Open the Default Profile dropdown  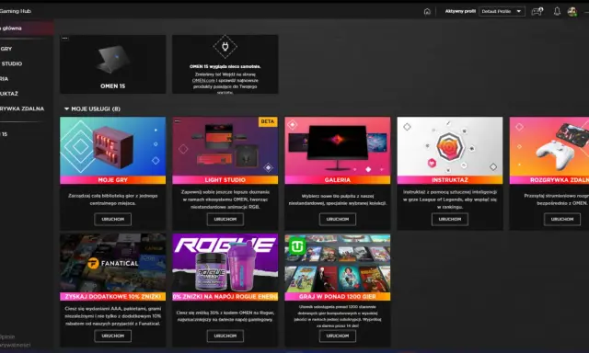tap(502, 11)
